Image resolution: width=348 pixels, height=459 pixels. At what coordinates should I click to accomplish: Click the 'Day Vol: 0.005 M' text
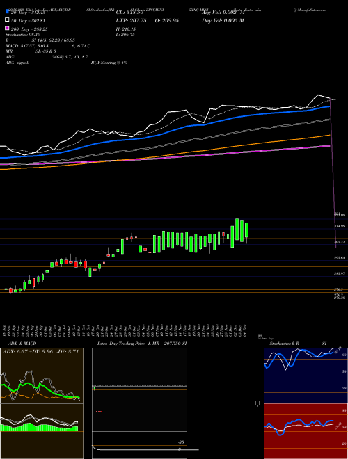coord(223,20)
